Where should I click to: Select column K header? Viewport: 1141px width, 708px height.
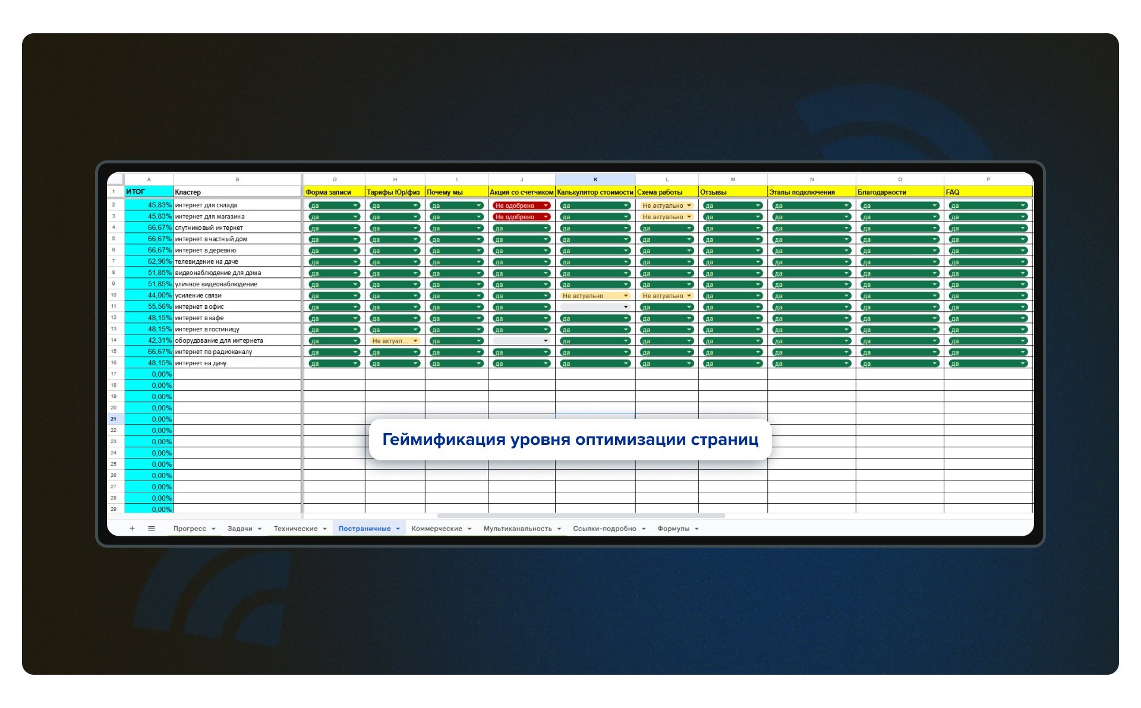(595, 179)
